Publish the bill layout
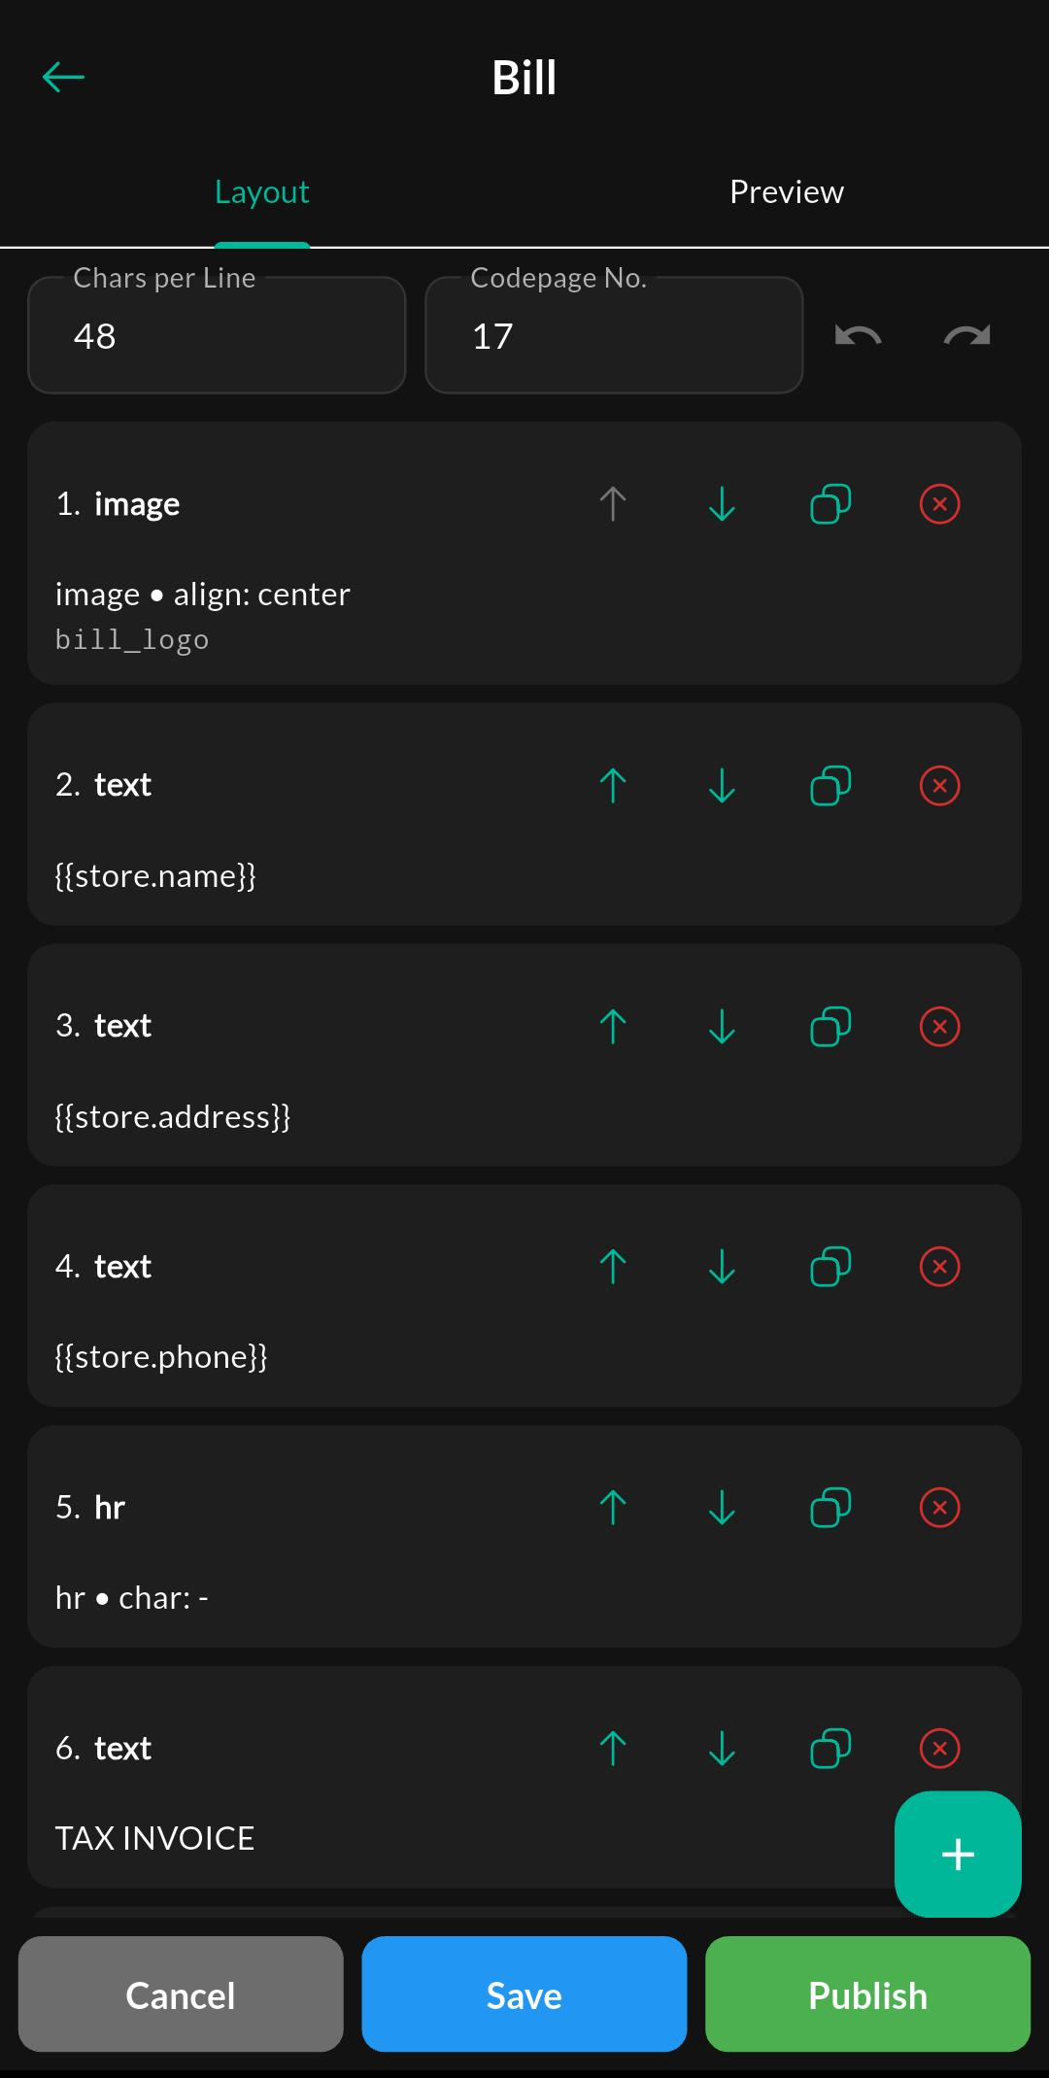 click(867, 1993)
